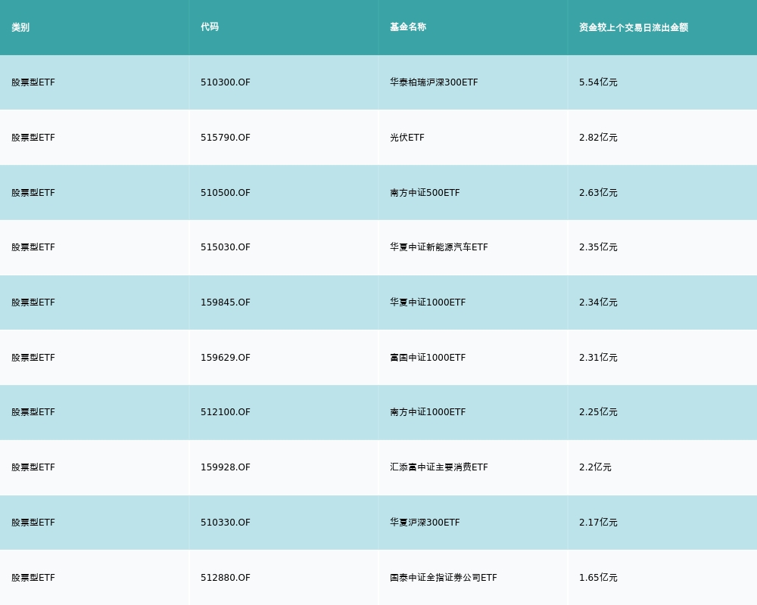Click 股票型ETF in the 515030.OF row
Screen dimensions: 757x605
click(x=33, y=247)
